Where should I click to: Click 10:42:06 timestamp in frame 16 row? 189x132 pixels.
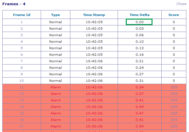[x=94, y=120]
